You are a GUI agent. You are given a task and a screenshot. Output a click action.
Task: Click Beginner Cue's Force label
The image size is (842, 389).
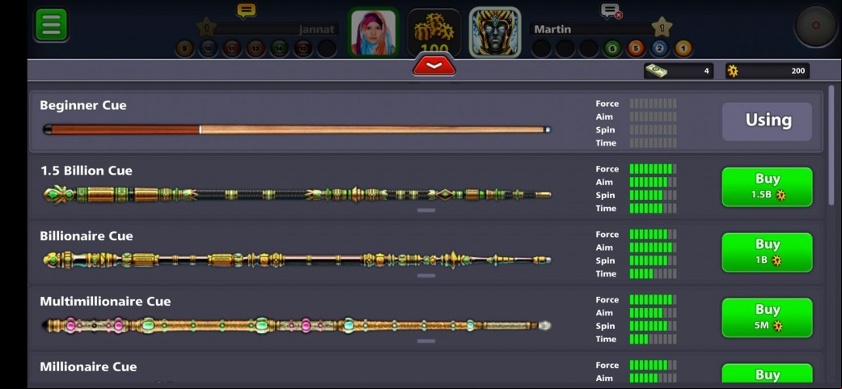point(607,104)
